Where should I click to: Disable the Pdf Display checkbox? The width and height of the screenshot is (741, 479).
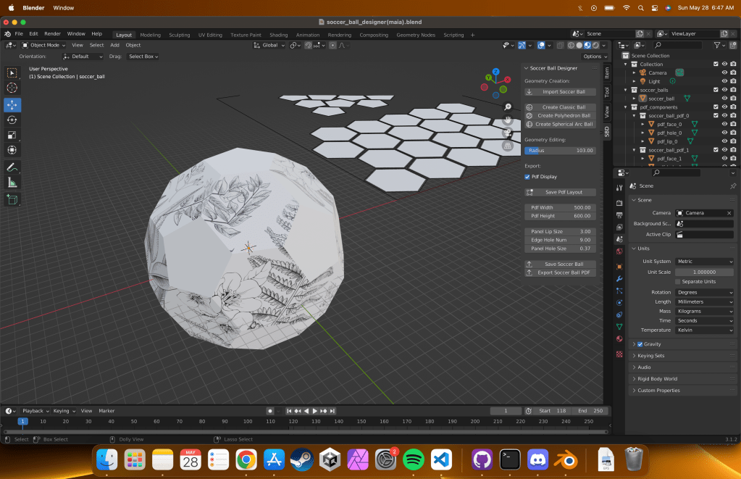(527, 177)
